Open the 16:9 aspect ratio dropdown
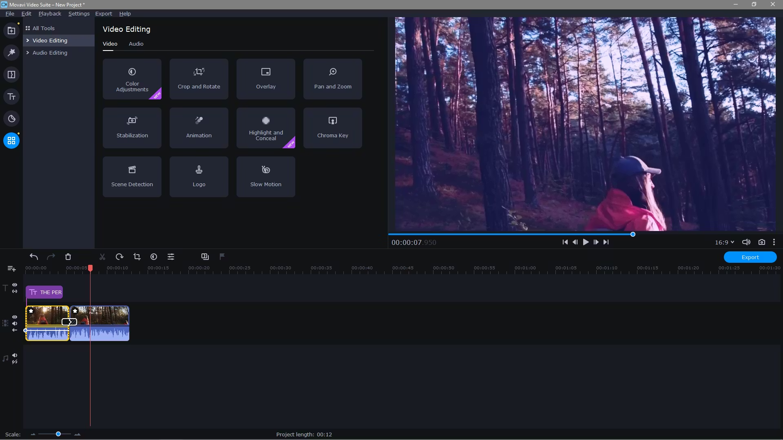The width and height of the screenshot is (783, 440). [725, 242]
